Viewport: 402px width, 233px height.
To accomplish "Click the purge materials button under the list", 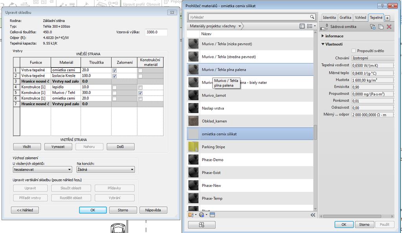I will 202,225.
